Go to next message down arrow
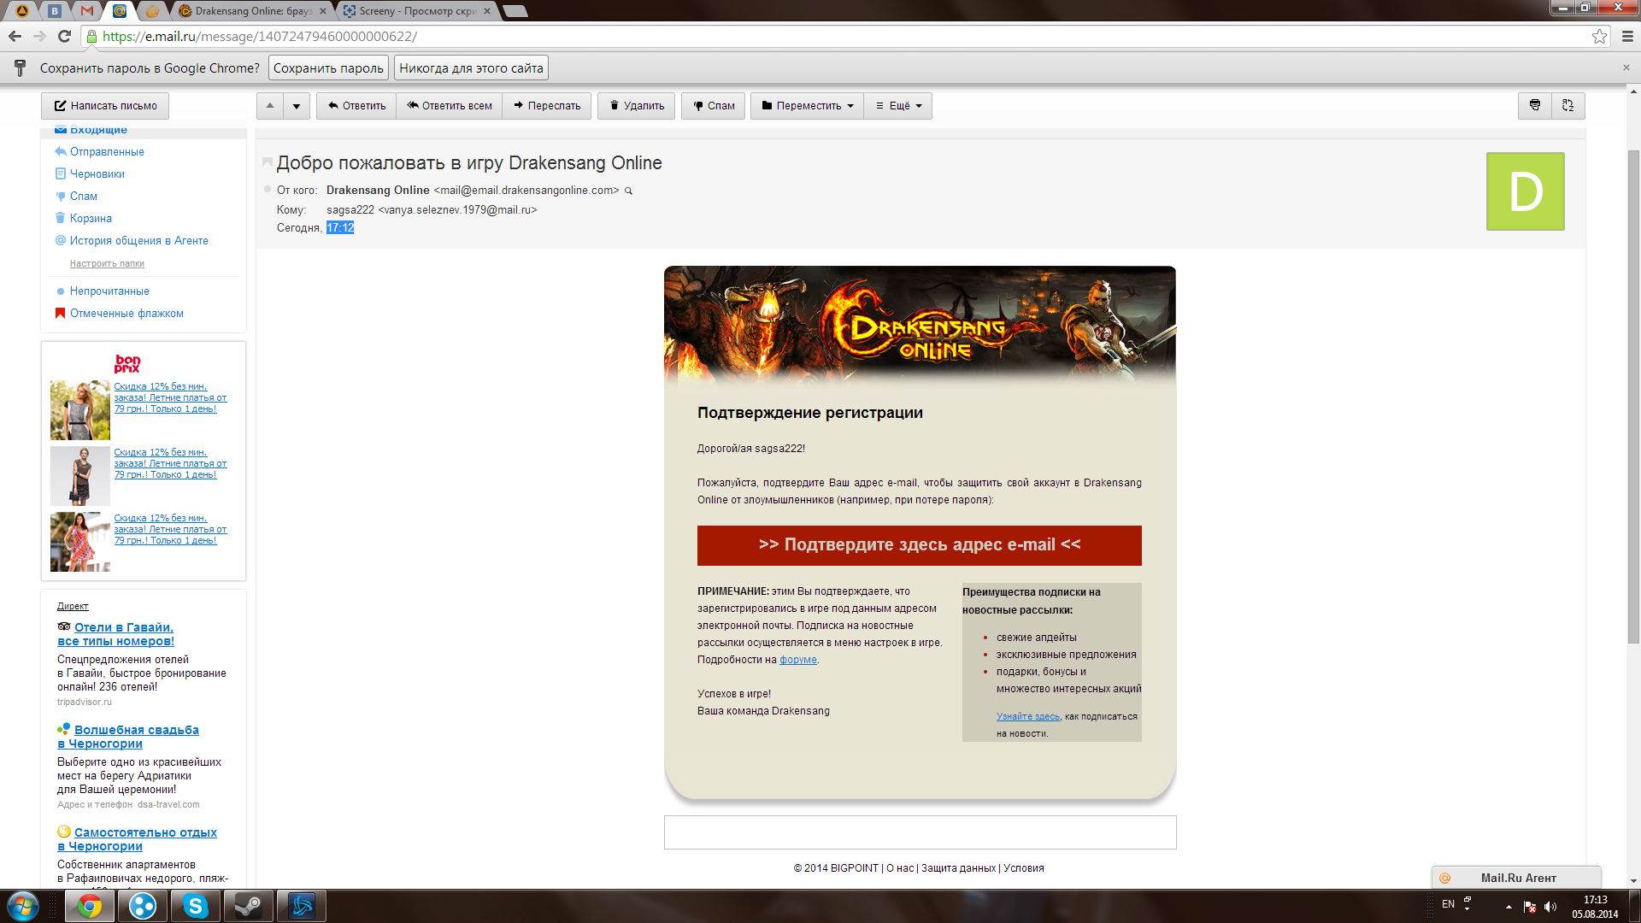Image resolution: width=1641 pixels, height=923 pixels. [297, 106]
